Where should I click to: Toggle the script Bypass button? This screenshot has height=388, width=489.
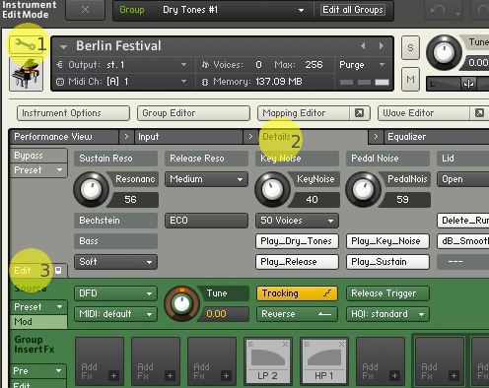click(38, 156)
